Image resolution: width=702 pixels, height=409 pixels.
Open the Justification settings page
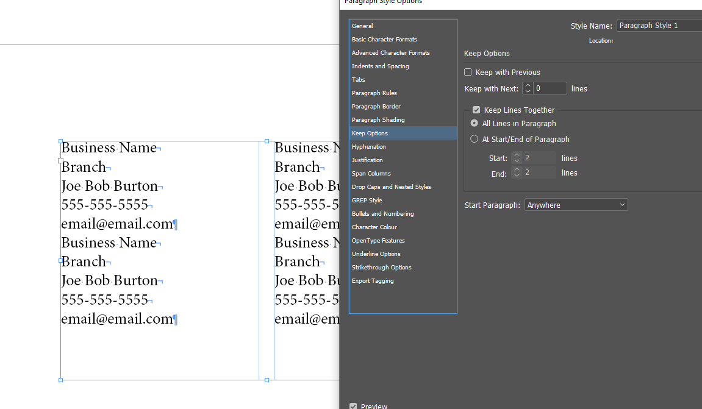(367, 160)
